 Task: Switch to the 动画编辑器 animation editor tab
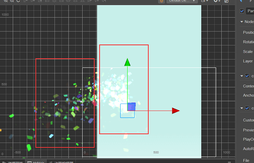point(61,162)
